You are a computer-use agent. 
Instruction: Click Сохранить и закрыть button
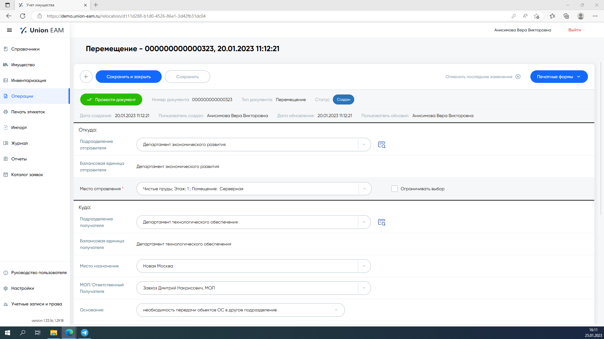click(x=129, y=77)
